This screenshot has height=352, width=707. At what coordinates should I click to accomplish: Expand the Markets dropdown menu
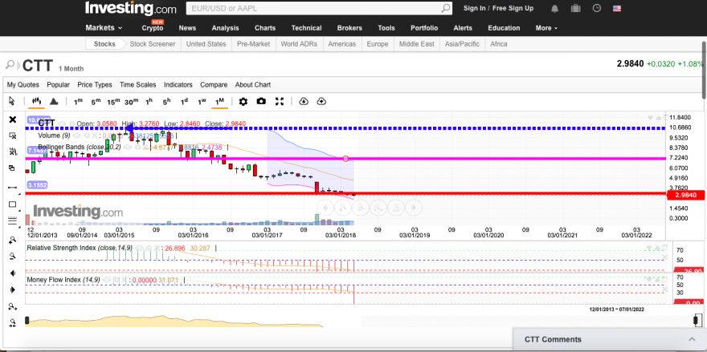tap(104, 27)
